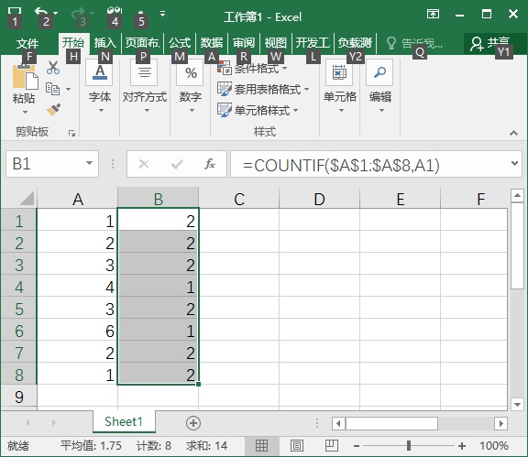Click the vertical scrollbar up arrow
The height and width of the screenshot is (457, 528).
[517, 195]
